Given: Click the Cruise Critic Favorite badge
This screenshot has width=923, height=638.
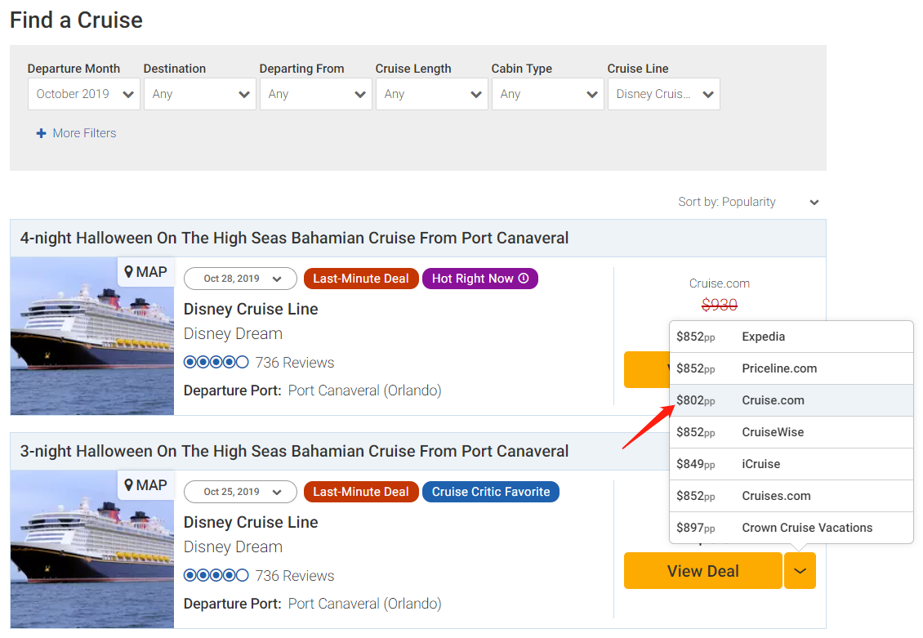Looking at the screenshot, I should click(490, 492).
